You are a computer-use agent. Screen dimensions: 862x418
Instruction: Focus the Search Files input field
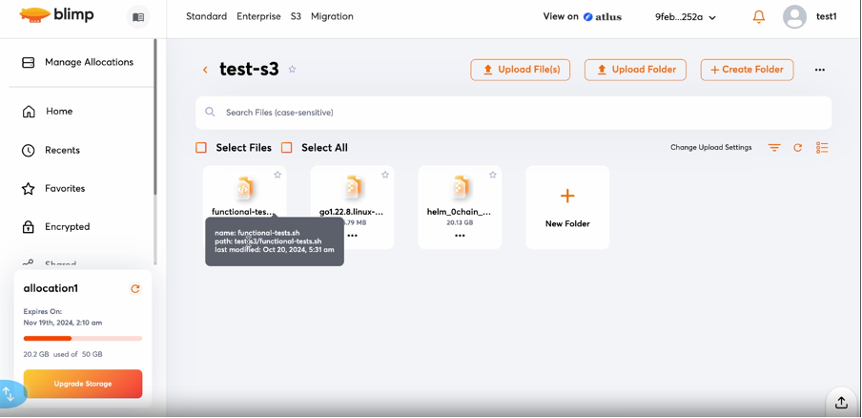point(515,113)
